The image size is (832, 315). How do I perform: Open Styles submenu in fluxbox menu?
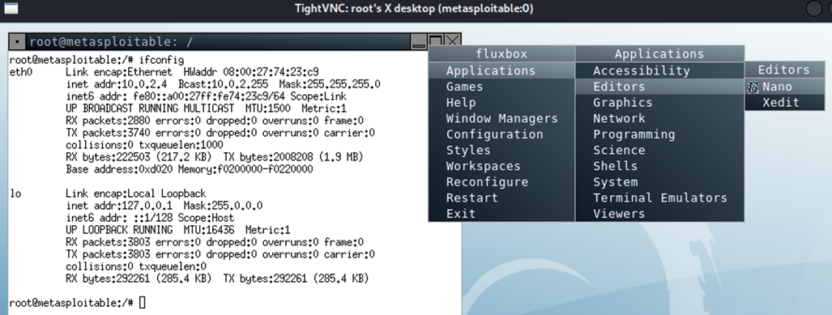(x=501, y=150)
